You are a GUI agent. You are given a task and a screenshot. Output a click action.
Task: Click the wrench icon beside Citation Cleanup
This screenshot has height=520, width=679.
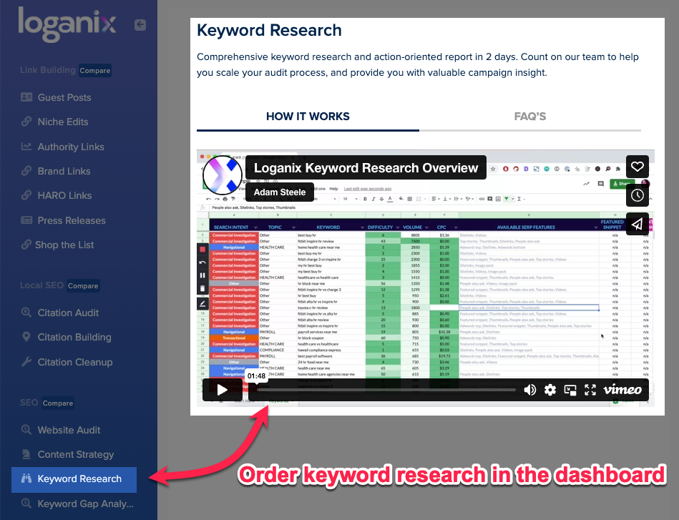coord(26,361)
